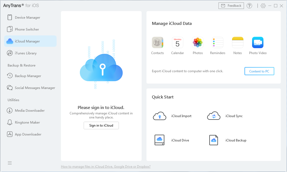
Task: Select the Calendar icon in Manage iCloud Data
Action: click(177, 42)
